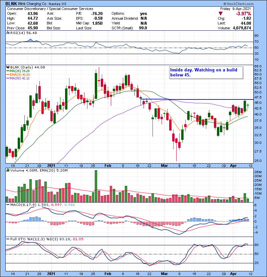The image size is (267, 277).
Task: Click the MACD histogram value 0.986
Action: (x=70, y=205)
